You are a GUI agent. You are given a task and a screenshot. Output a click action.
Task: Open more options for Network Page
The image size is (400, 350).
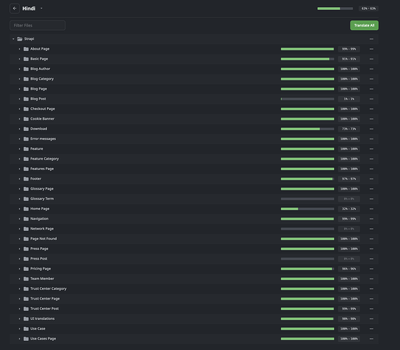click(x=371, y=229)
